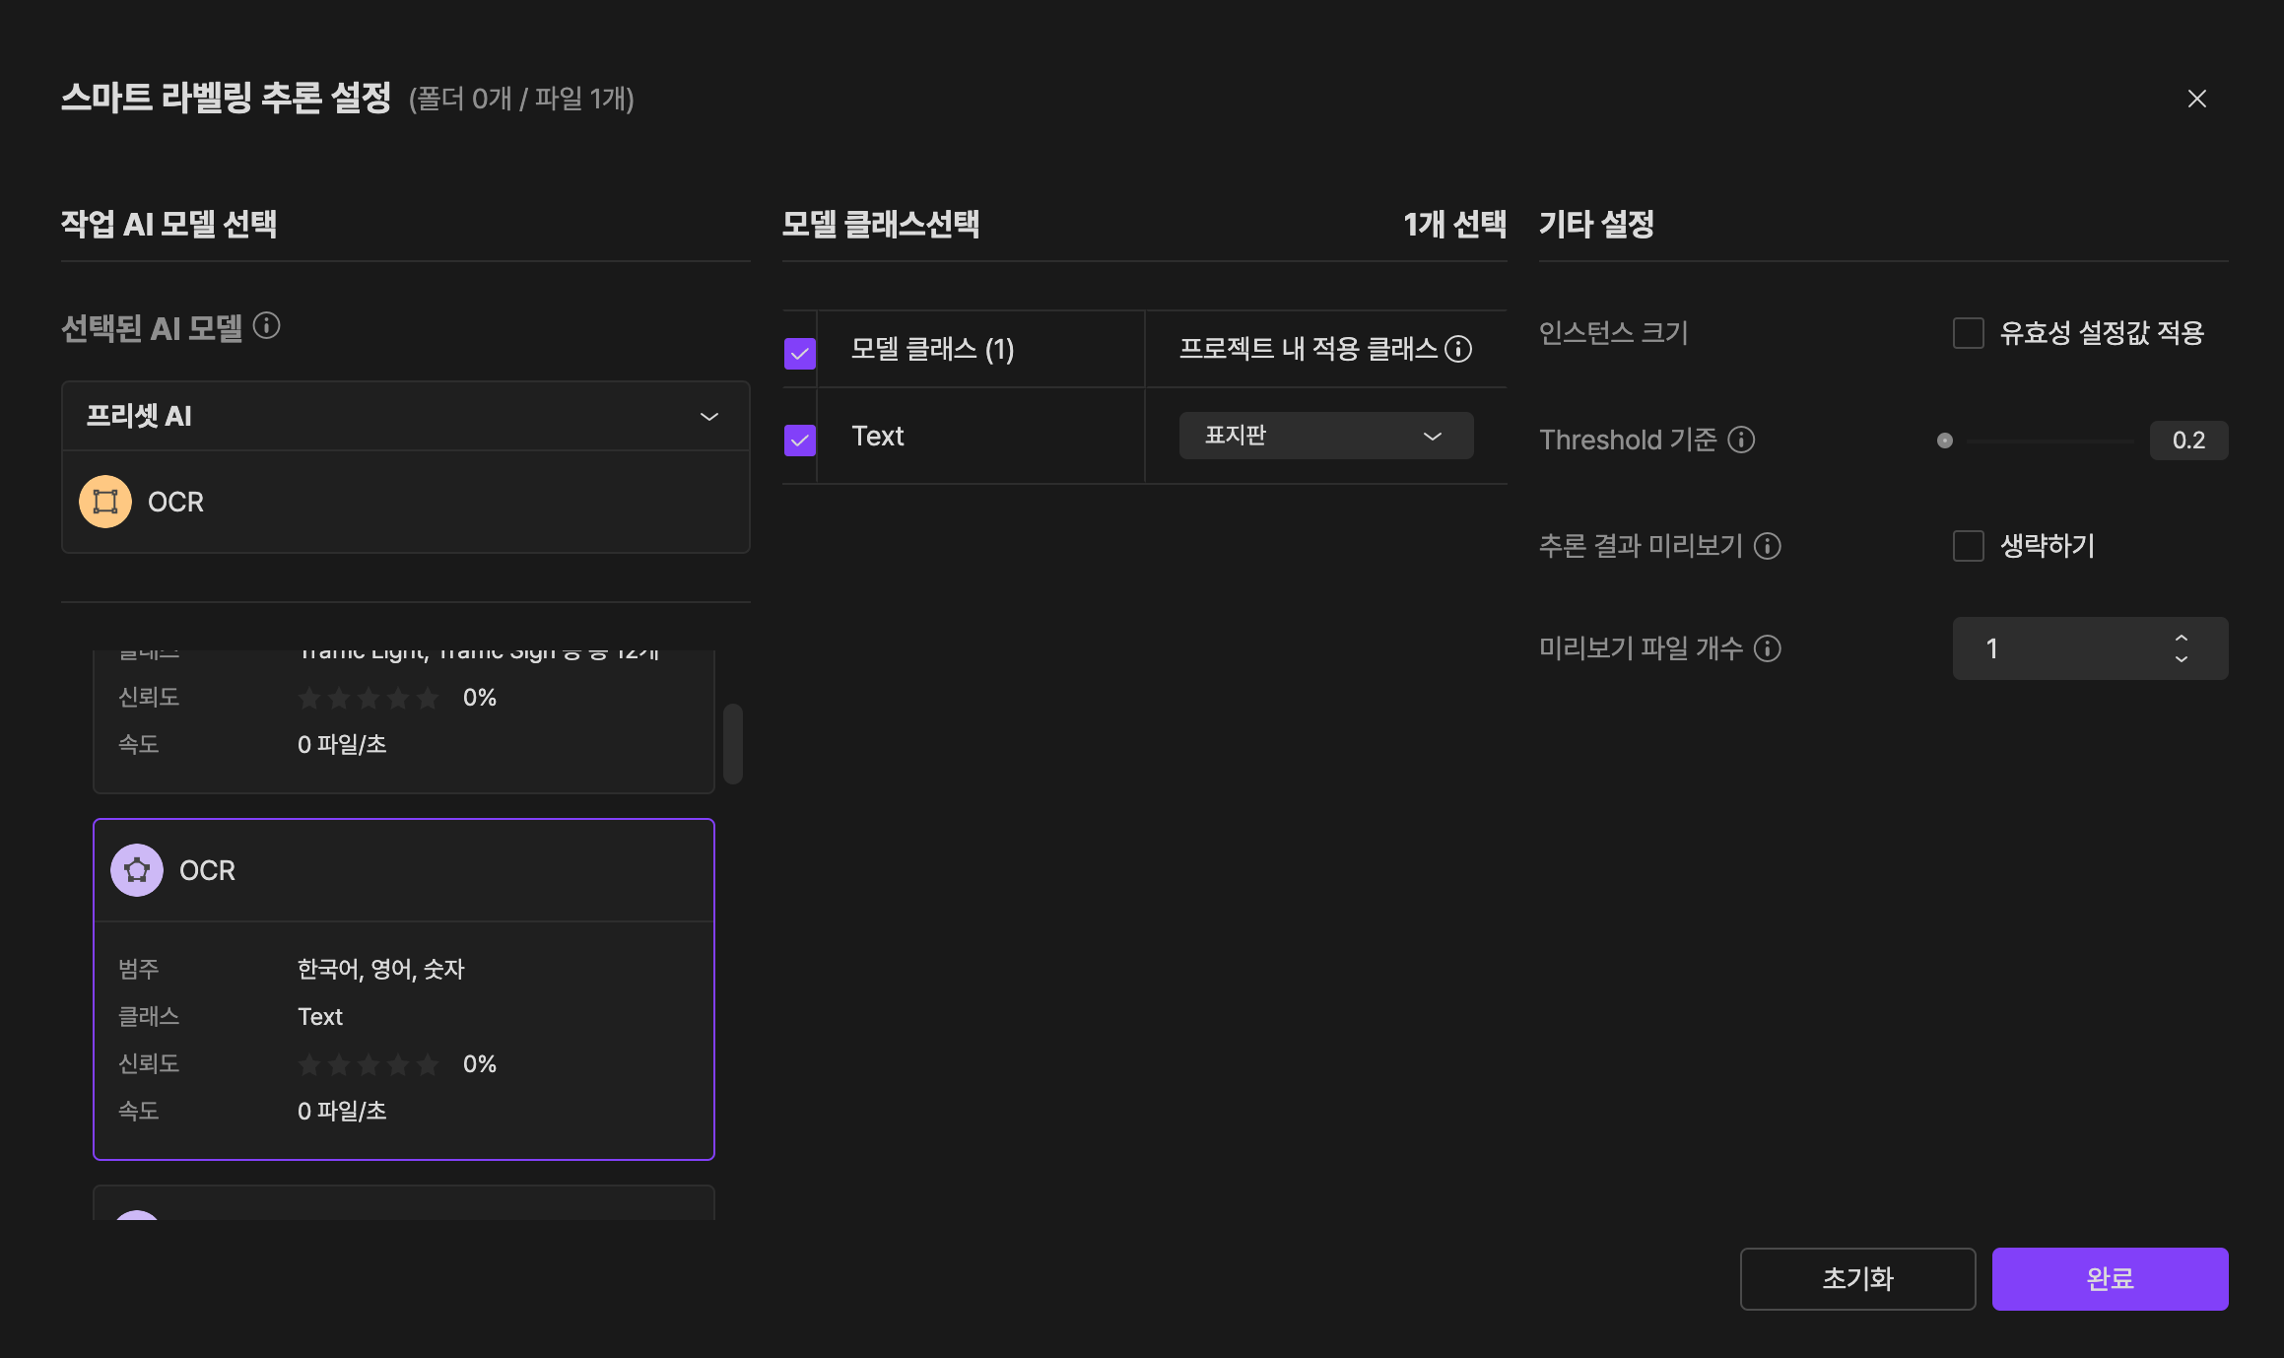Click the purple OCR card icon
The width and height of the screenshot is (2284, 1358).
pyautogui.click(x=137, y=870)
